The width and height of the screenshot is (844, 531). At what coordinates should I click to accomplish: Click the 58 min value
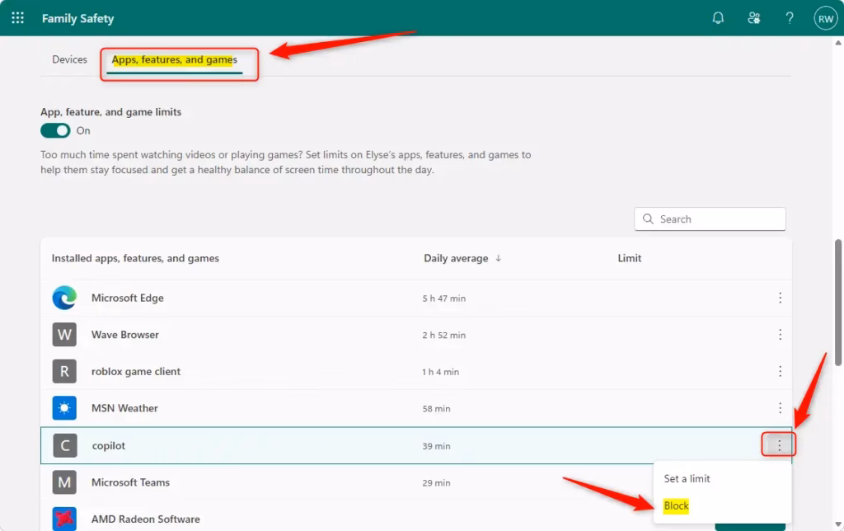click(x=436, y=409)
